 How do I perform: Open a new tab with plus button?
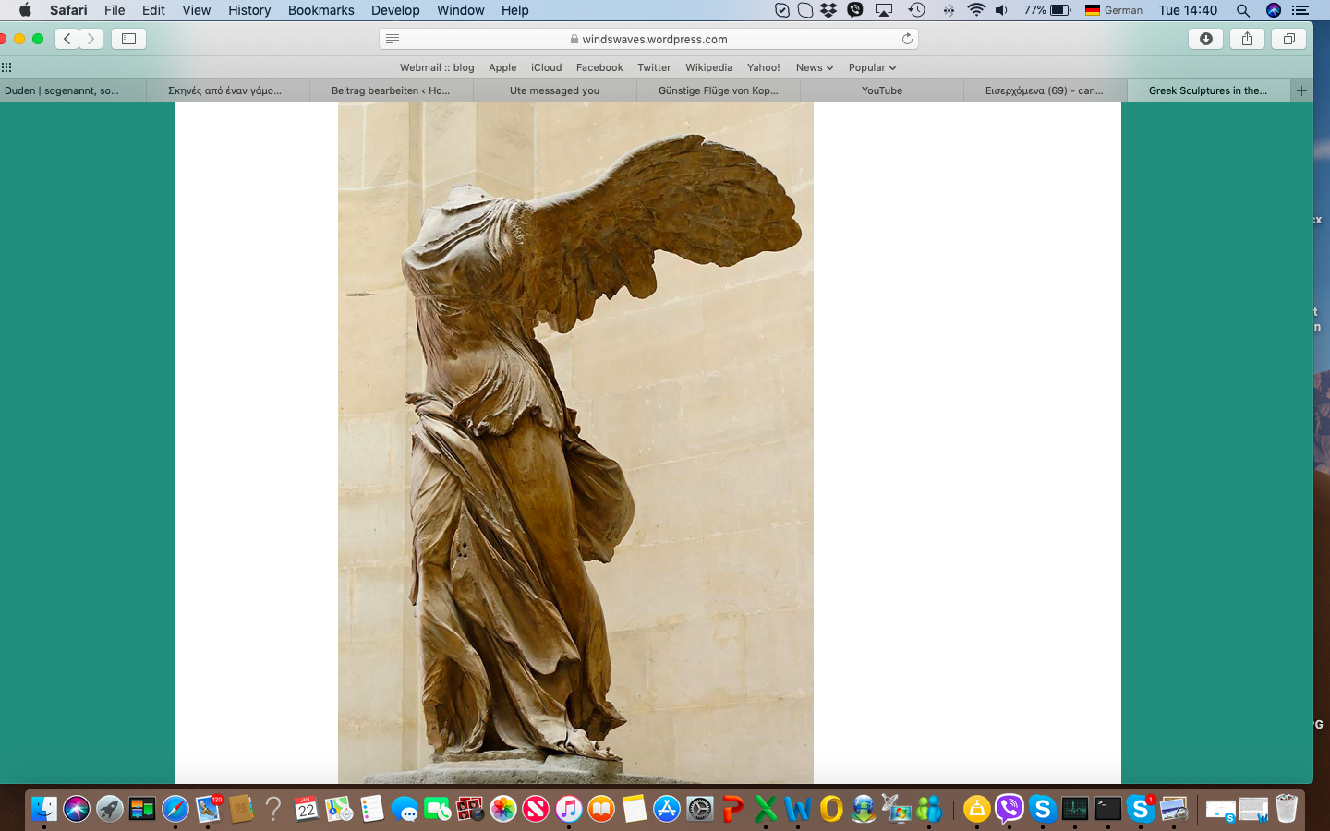[x=1301, y=90]
